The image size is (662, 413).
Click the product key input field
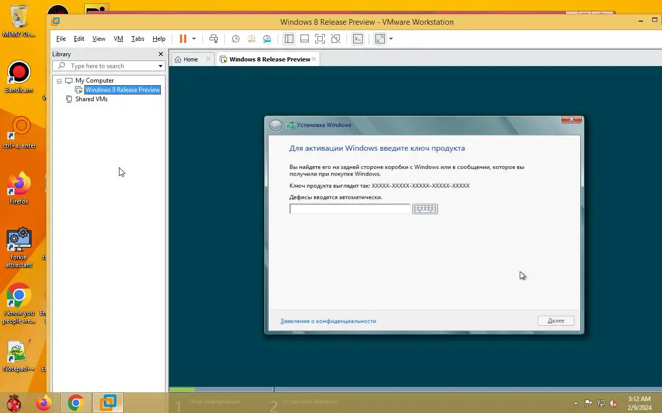350,209
